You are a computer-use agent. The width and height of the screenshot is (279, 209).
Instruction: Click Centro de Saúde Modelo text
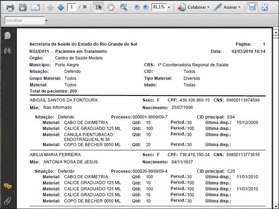pyautogui.click(x=79, y=58)
